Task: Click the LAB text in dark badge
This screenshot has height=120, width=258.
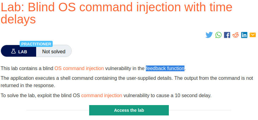Action: (x=23, y=52)
